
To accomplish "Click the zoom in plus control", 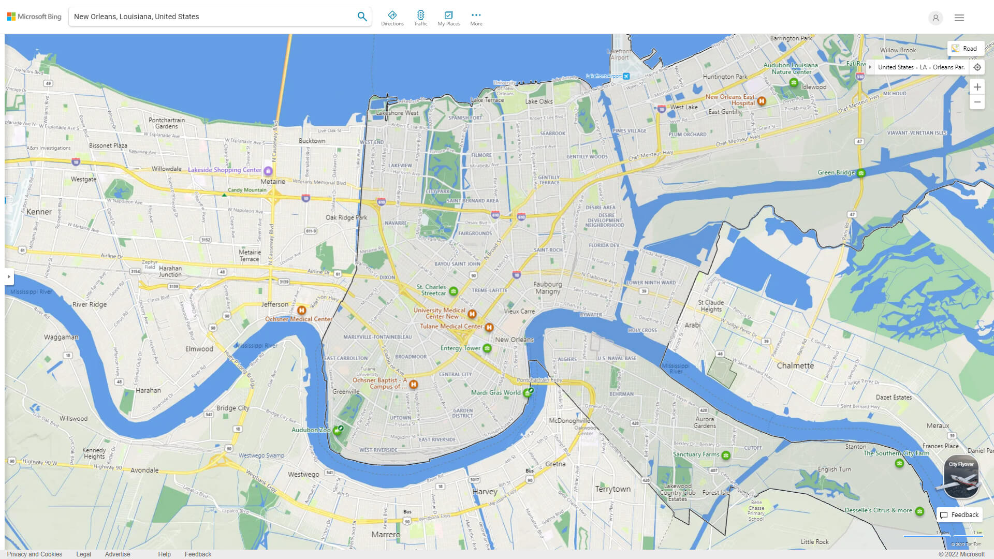I will [x=977, y=87].
